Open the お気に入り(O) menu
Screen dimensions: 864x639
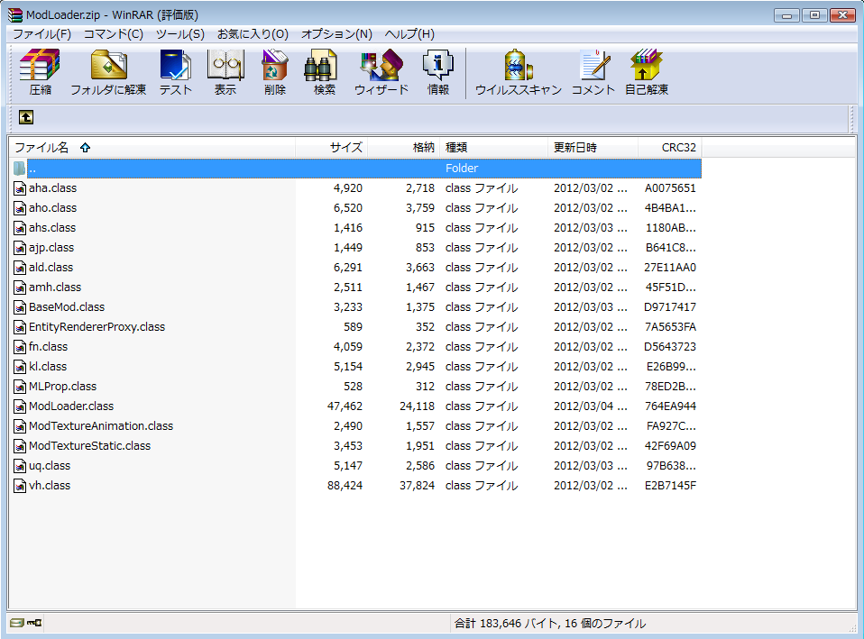point(253,34)
